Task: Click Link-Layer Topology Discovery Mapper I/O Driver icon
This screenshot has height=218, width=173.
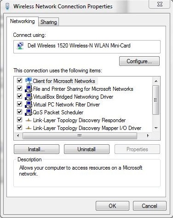Action: [29, 128]
